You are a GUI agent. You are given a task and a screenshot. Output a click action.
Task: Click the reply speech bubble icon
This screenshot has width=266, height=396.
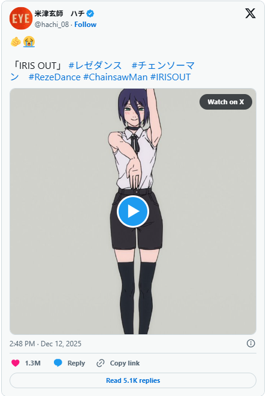(x=58, y=363)
